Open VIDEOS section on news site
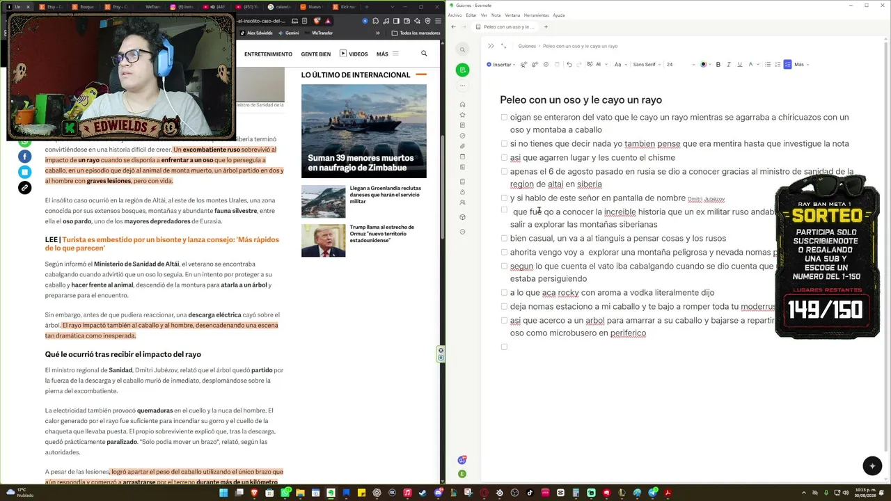 pyautogui.click(x=354, y=54)
